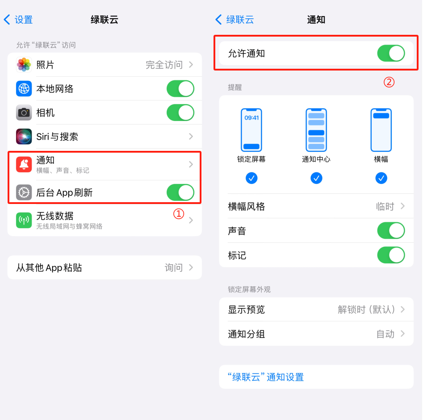Open 通知分组 自动 option
Viewport: 423px width, 420px height.
coord(316,334)
